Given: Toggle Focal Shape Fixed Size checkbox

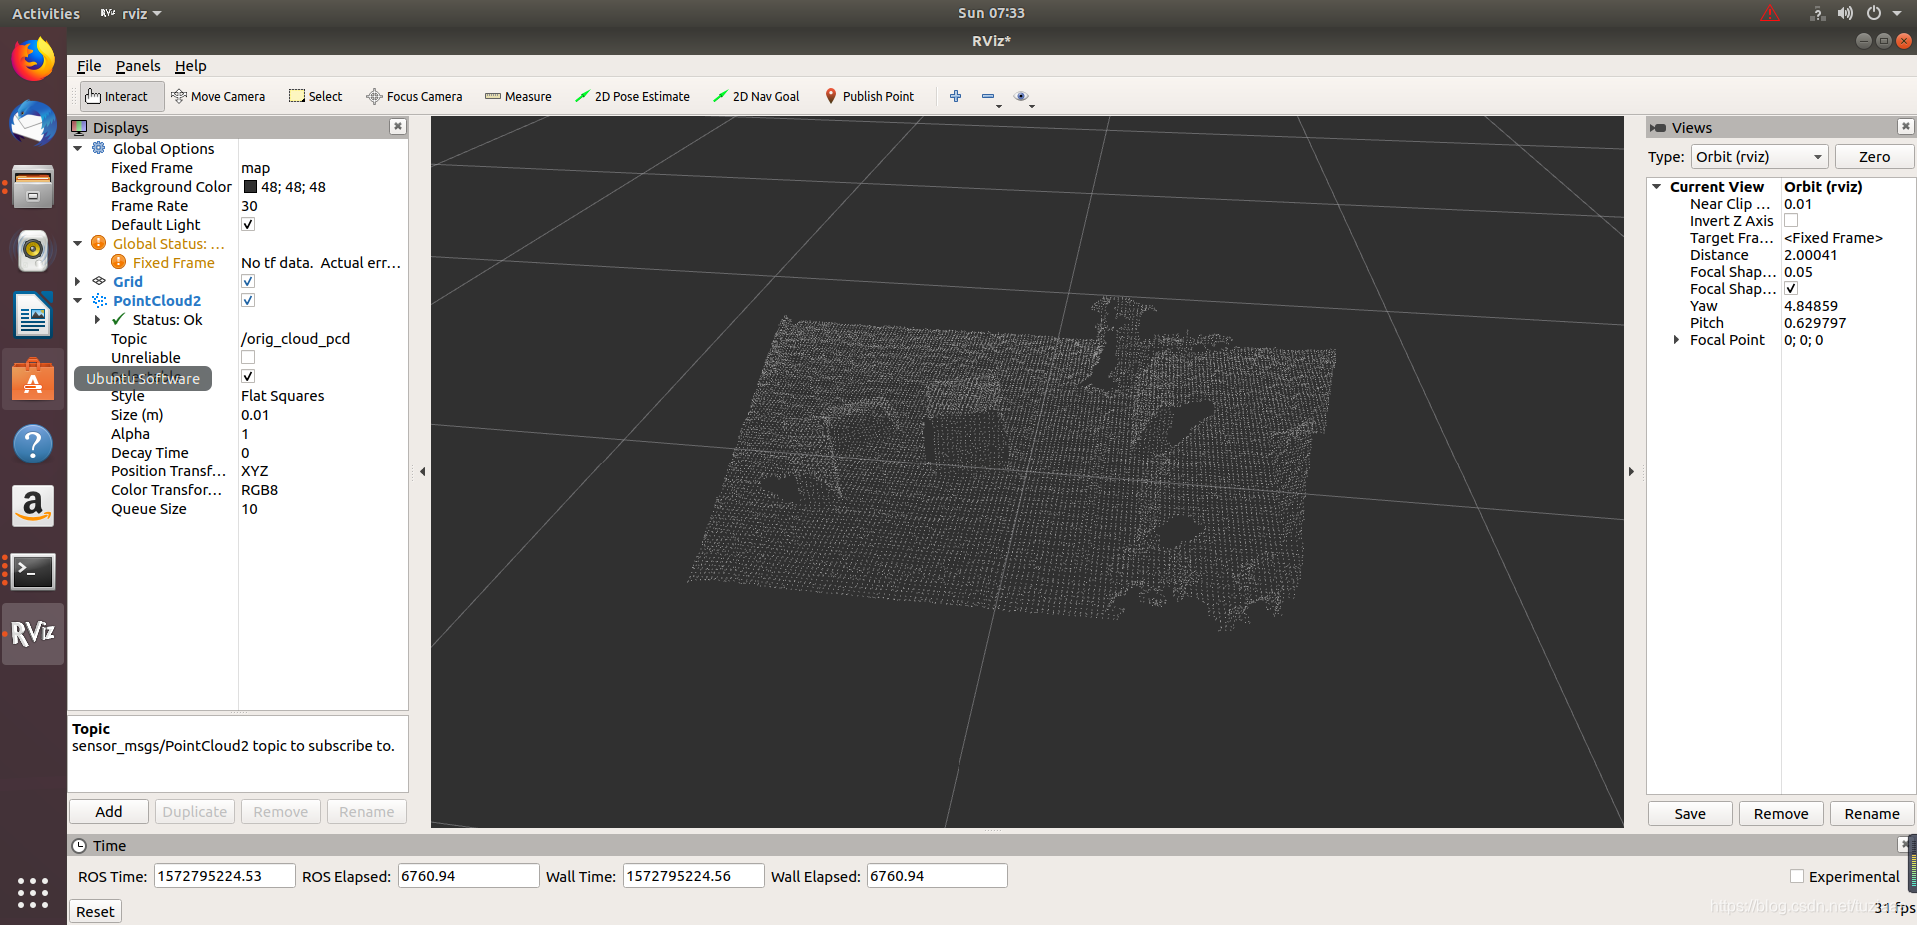Looking at the screenshot, I should pyautogui.click(x=1791, y=288).
